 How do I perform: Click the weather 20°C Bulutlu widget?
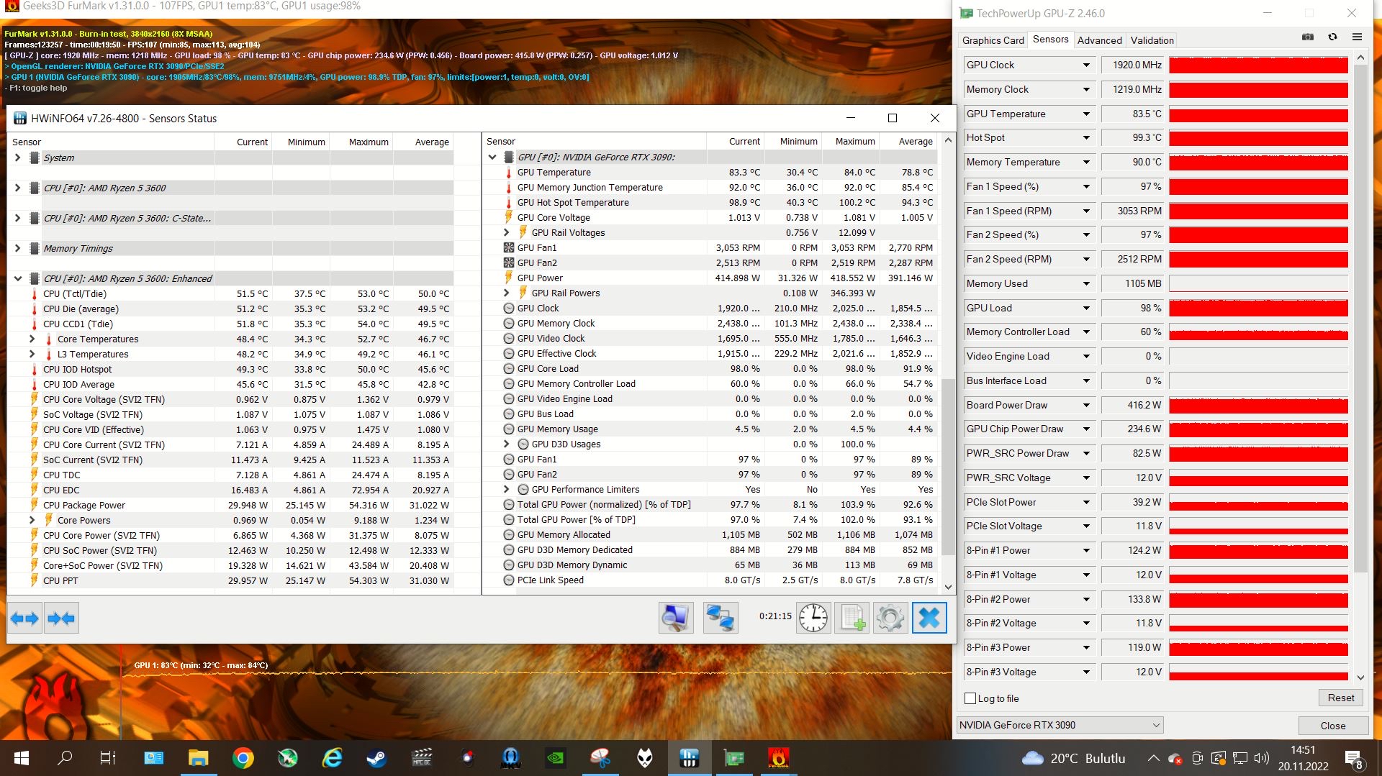[x=1073, y=758]
